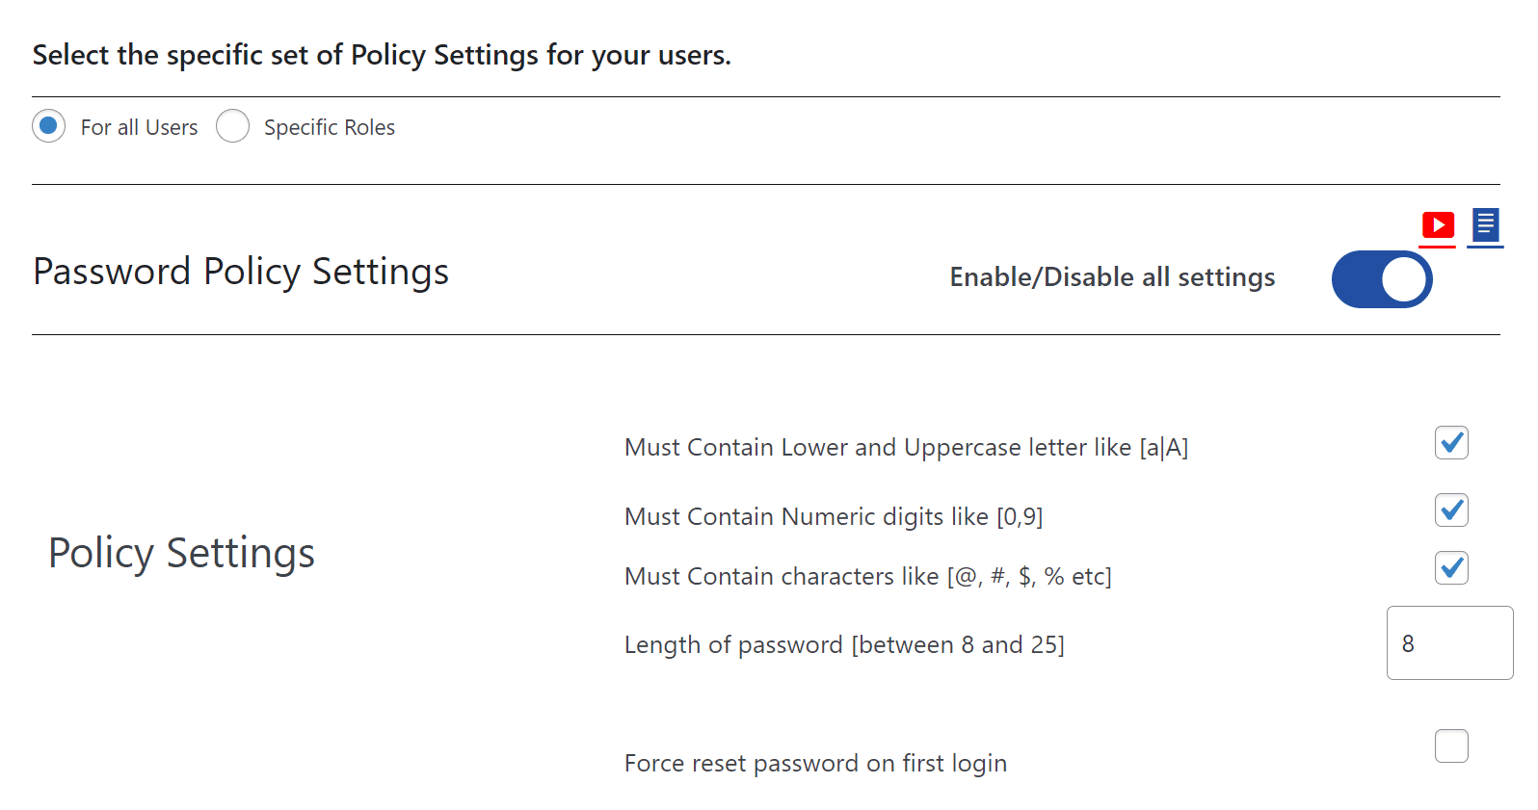This screenshot has width=1538, height=810.
Task: Click the 'Password Policy Settings' heading
Action: coord(240,272)
